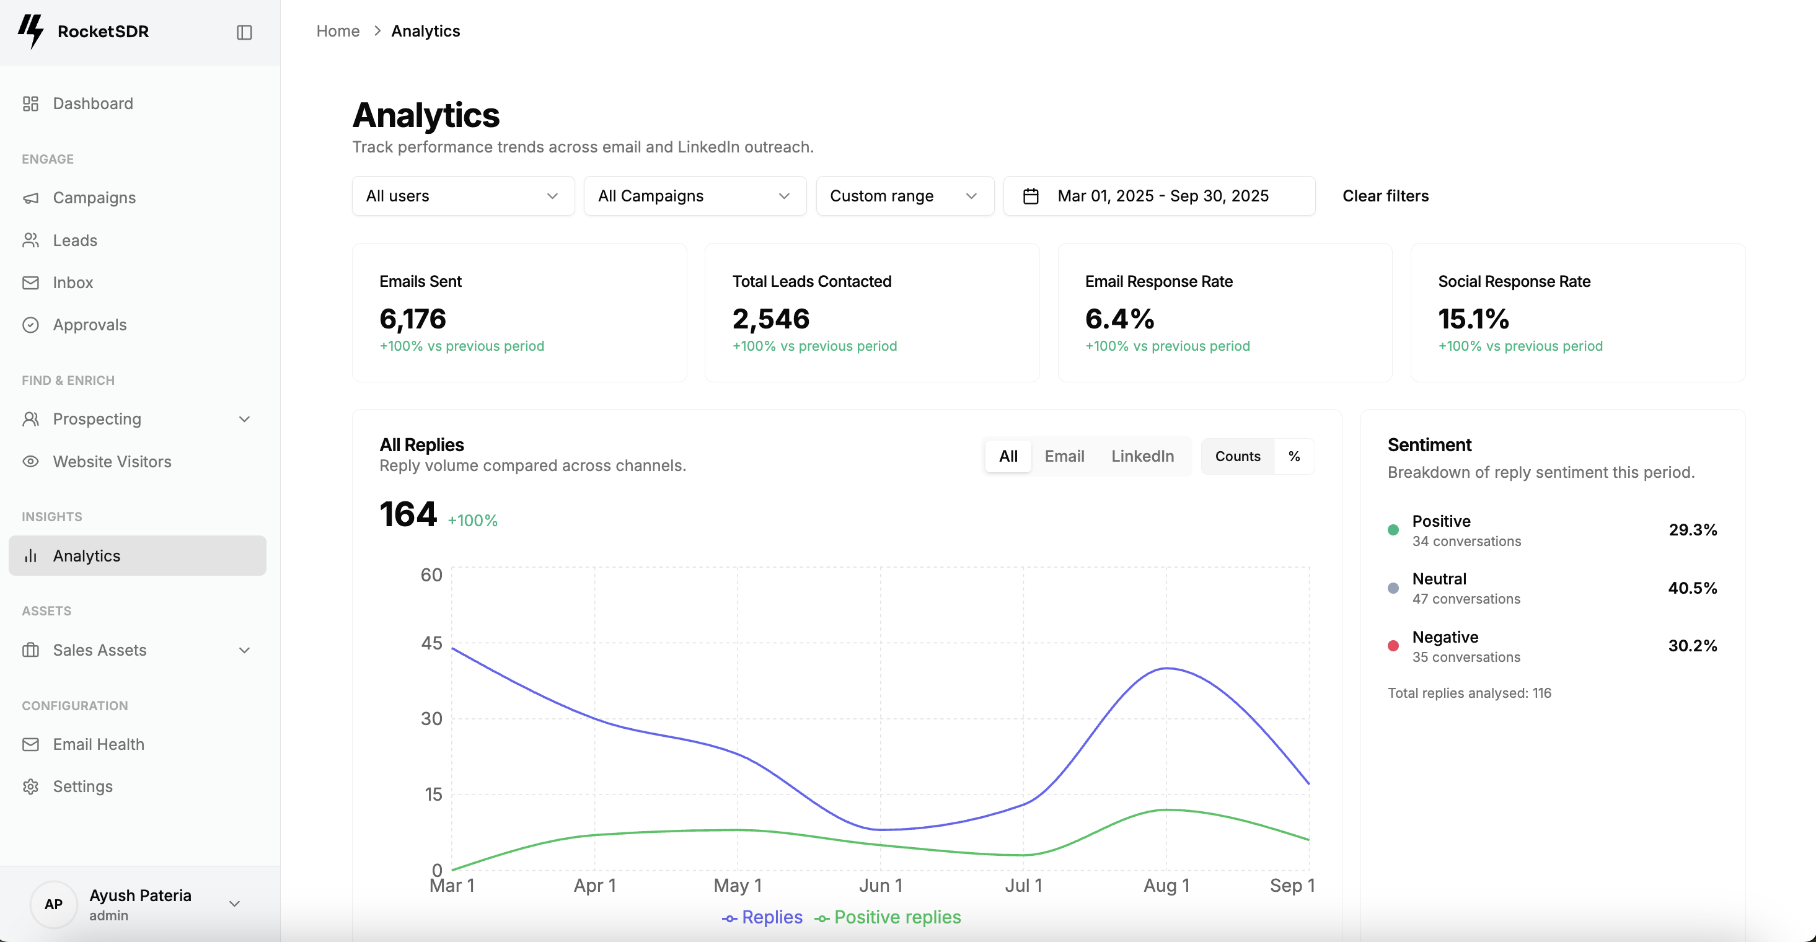Open the All users dropdown

pyautogui.click(x=462, y=196)
